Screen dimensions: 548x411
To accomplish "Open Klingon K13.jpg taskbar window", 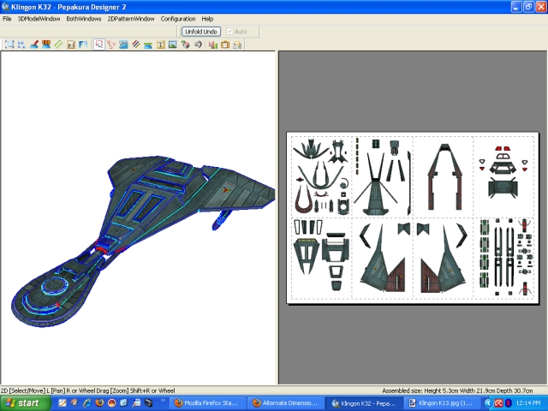I will click(442, 403).
